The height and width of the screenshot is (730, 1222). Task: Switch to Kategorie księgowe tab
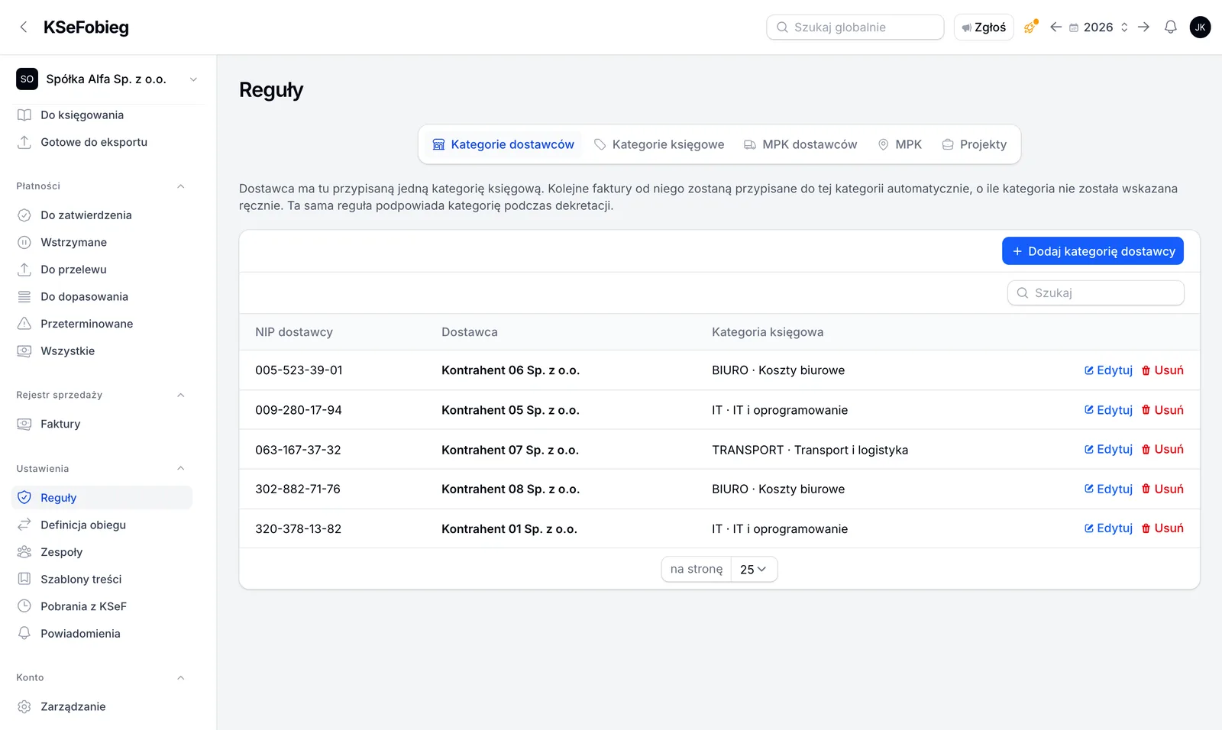(660, 144)
